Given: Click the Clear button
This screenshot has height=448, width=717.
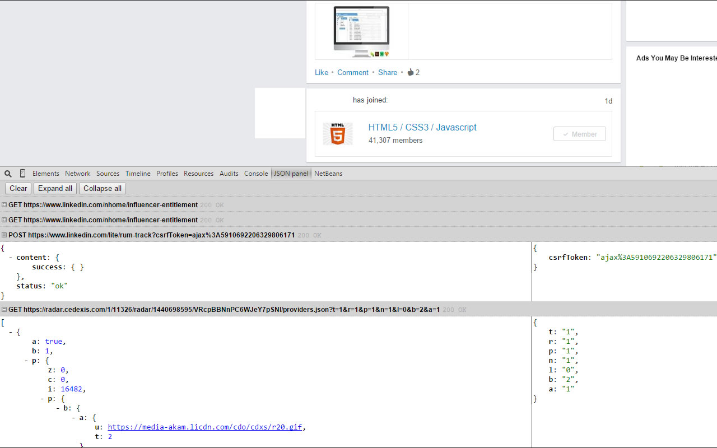Looking at the screenshot, I should tap(18, 189).
